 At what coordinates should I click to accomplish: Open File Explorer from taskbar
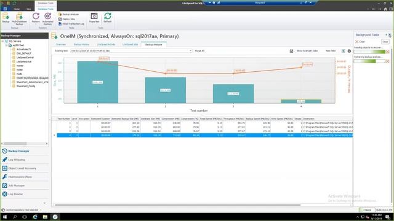pos(45,217)
